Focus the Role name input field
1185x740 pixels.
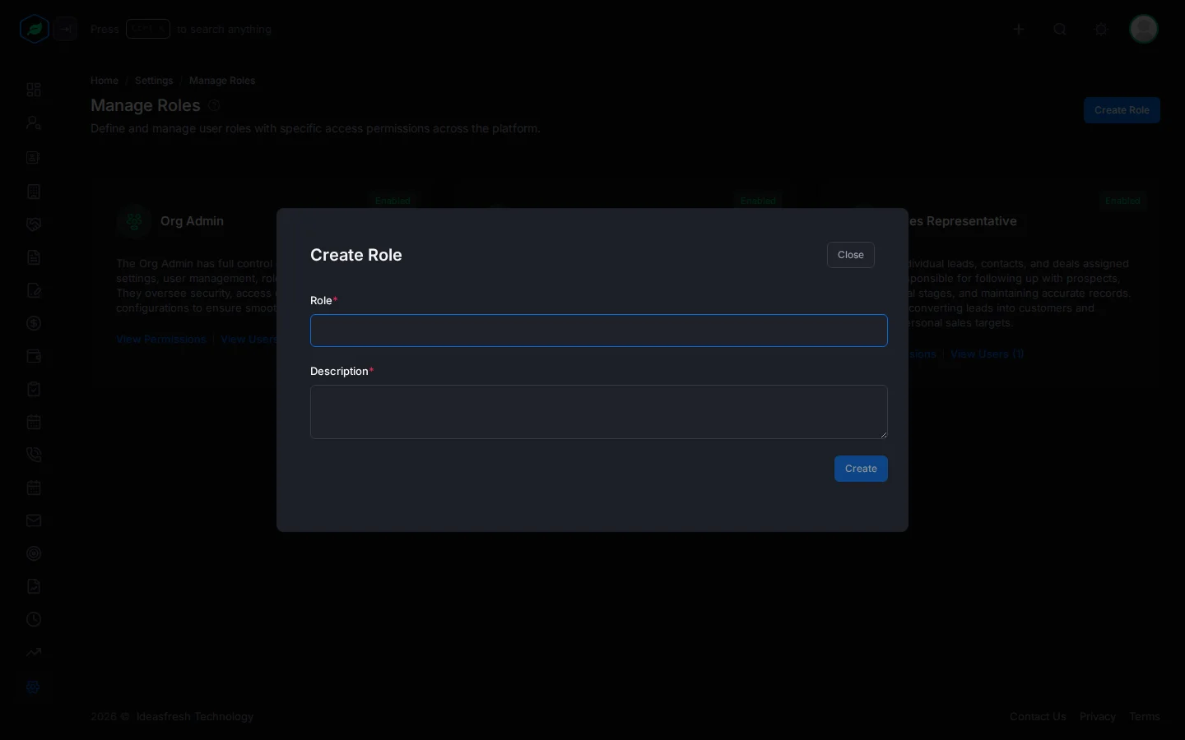(599, 331)
